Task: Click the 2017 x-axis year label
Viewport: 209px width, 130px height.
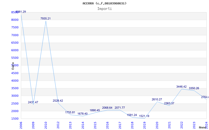Action: point(120,125)
